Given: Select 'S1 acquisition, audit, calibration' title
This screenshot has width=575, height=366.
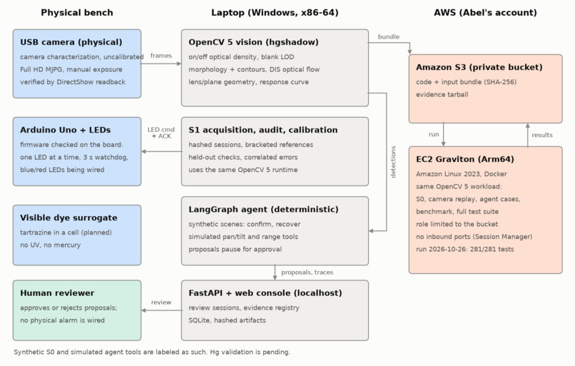Looking at the screenshot, I should point(263,130).
